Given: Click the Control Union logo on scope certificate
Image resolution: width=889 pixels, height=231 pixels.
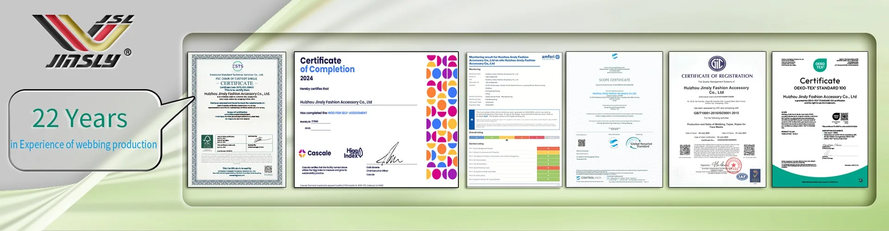Looking at the screenshot, I should pyautogui.click(x=588, y=177).
